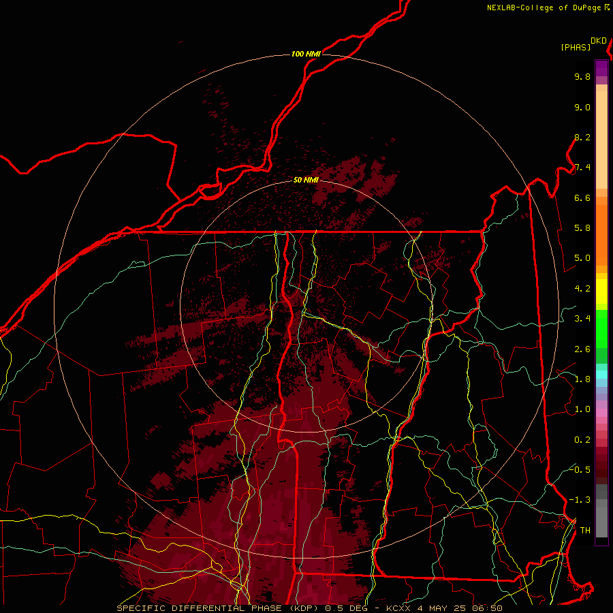
Task: Select the 2.6 legend value
Action: (x=582, y=349)
